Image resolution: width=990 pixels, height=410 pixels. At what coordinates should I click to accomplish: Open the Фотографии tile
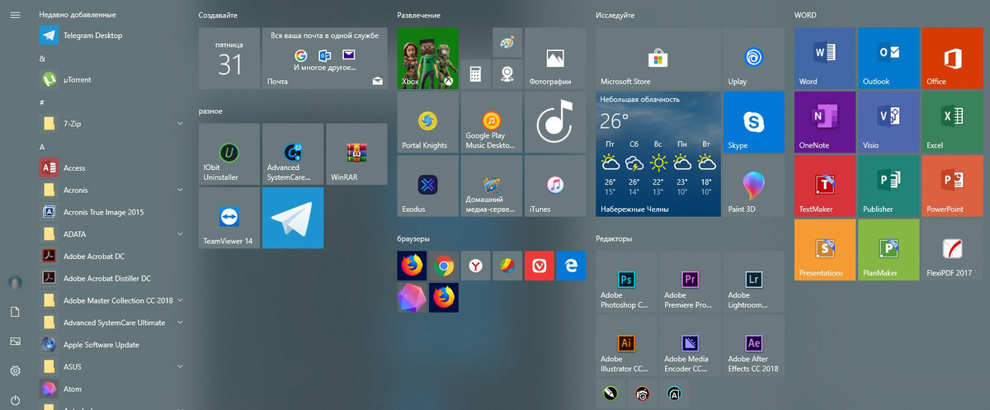point(555,58)
